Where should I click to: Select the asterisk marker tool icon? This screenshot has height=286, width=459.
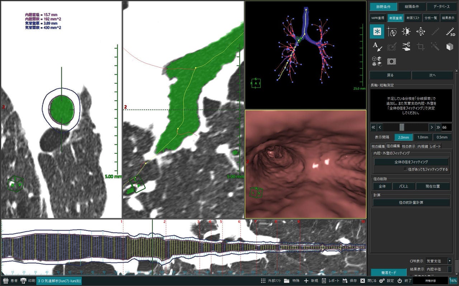(x=377, y=31)
